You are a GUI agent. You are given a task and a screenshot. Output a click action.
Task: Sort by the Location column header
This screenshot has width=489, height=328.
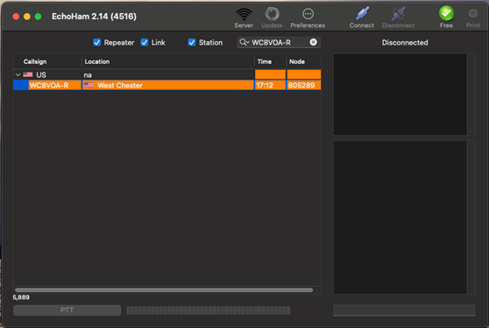coord(167,61)
